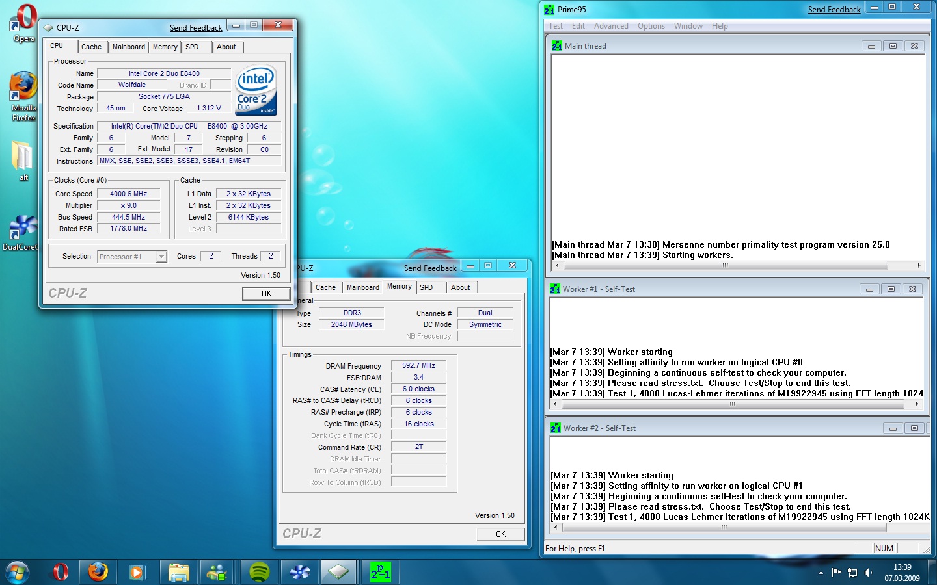Image resolution: width=937 pixels, height=585 pixels.
Task: Click CAS# Latency value 6.0 clocks
Action: point(418,389)
